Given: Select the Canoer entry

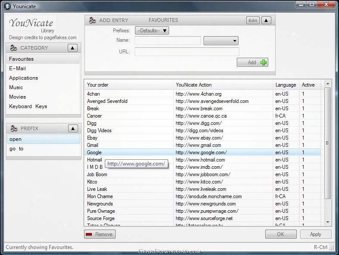Looking at the screenshot, I should (203, 116).
